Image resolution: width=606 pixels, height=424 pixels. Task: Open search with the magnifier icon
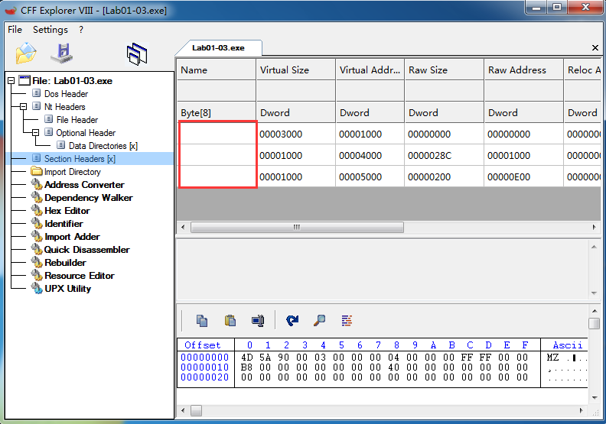click(319, 321)
